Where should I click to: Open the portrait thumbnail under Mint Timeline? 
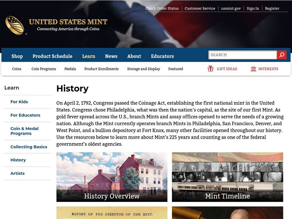[227, 213]
